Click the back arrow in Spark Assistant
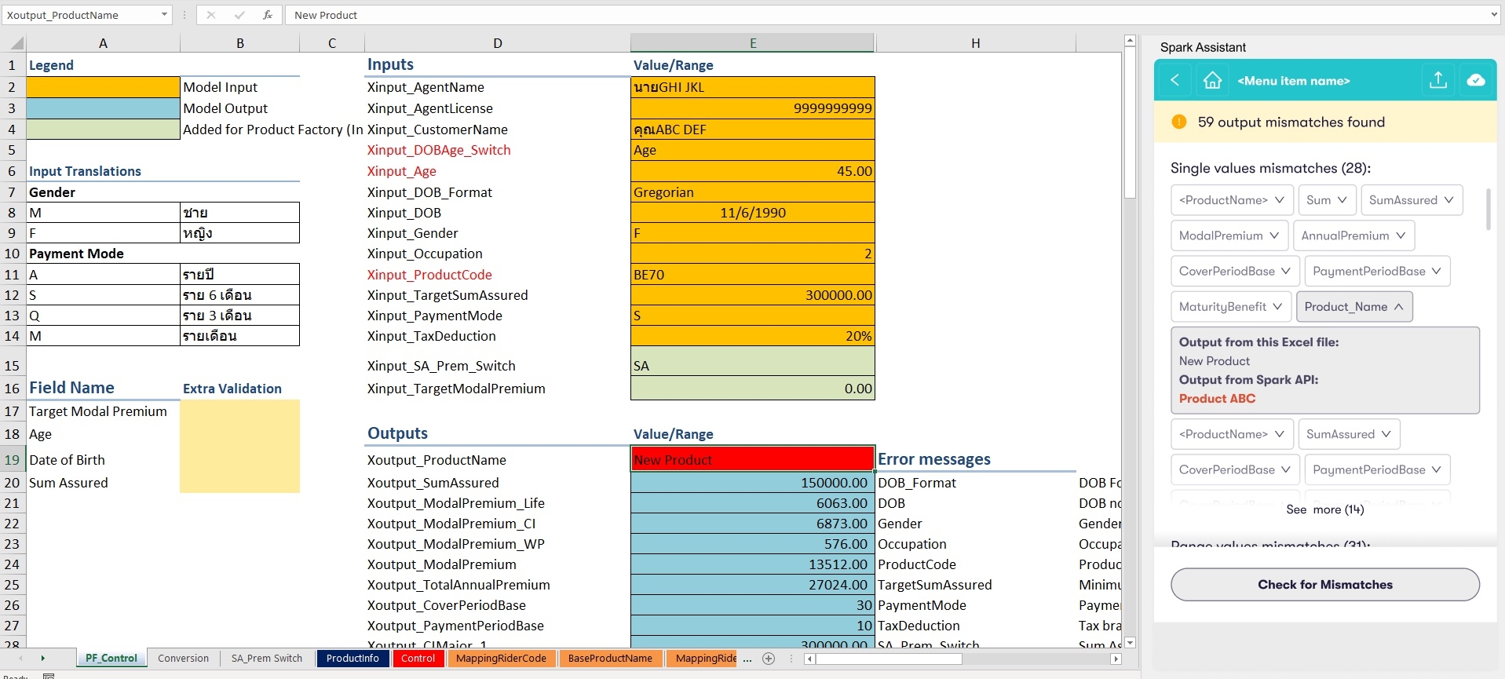This screenshot has height=679, width=1505. [x=1174, y=80]
